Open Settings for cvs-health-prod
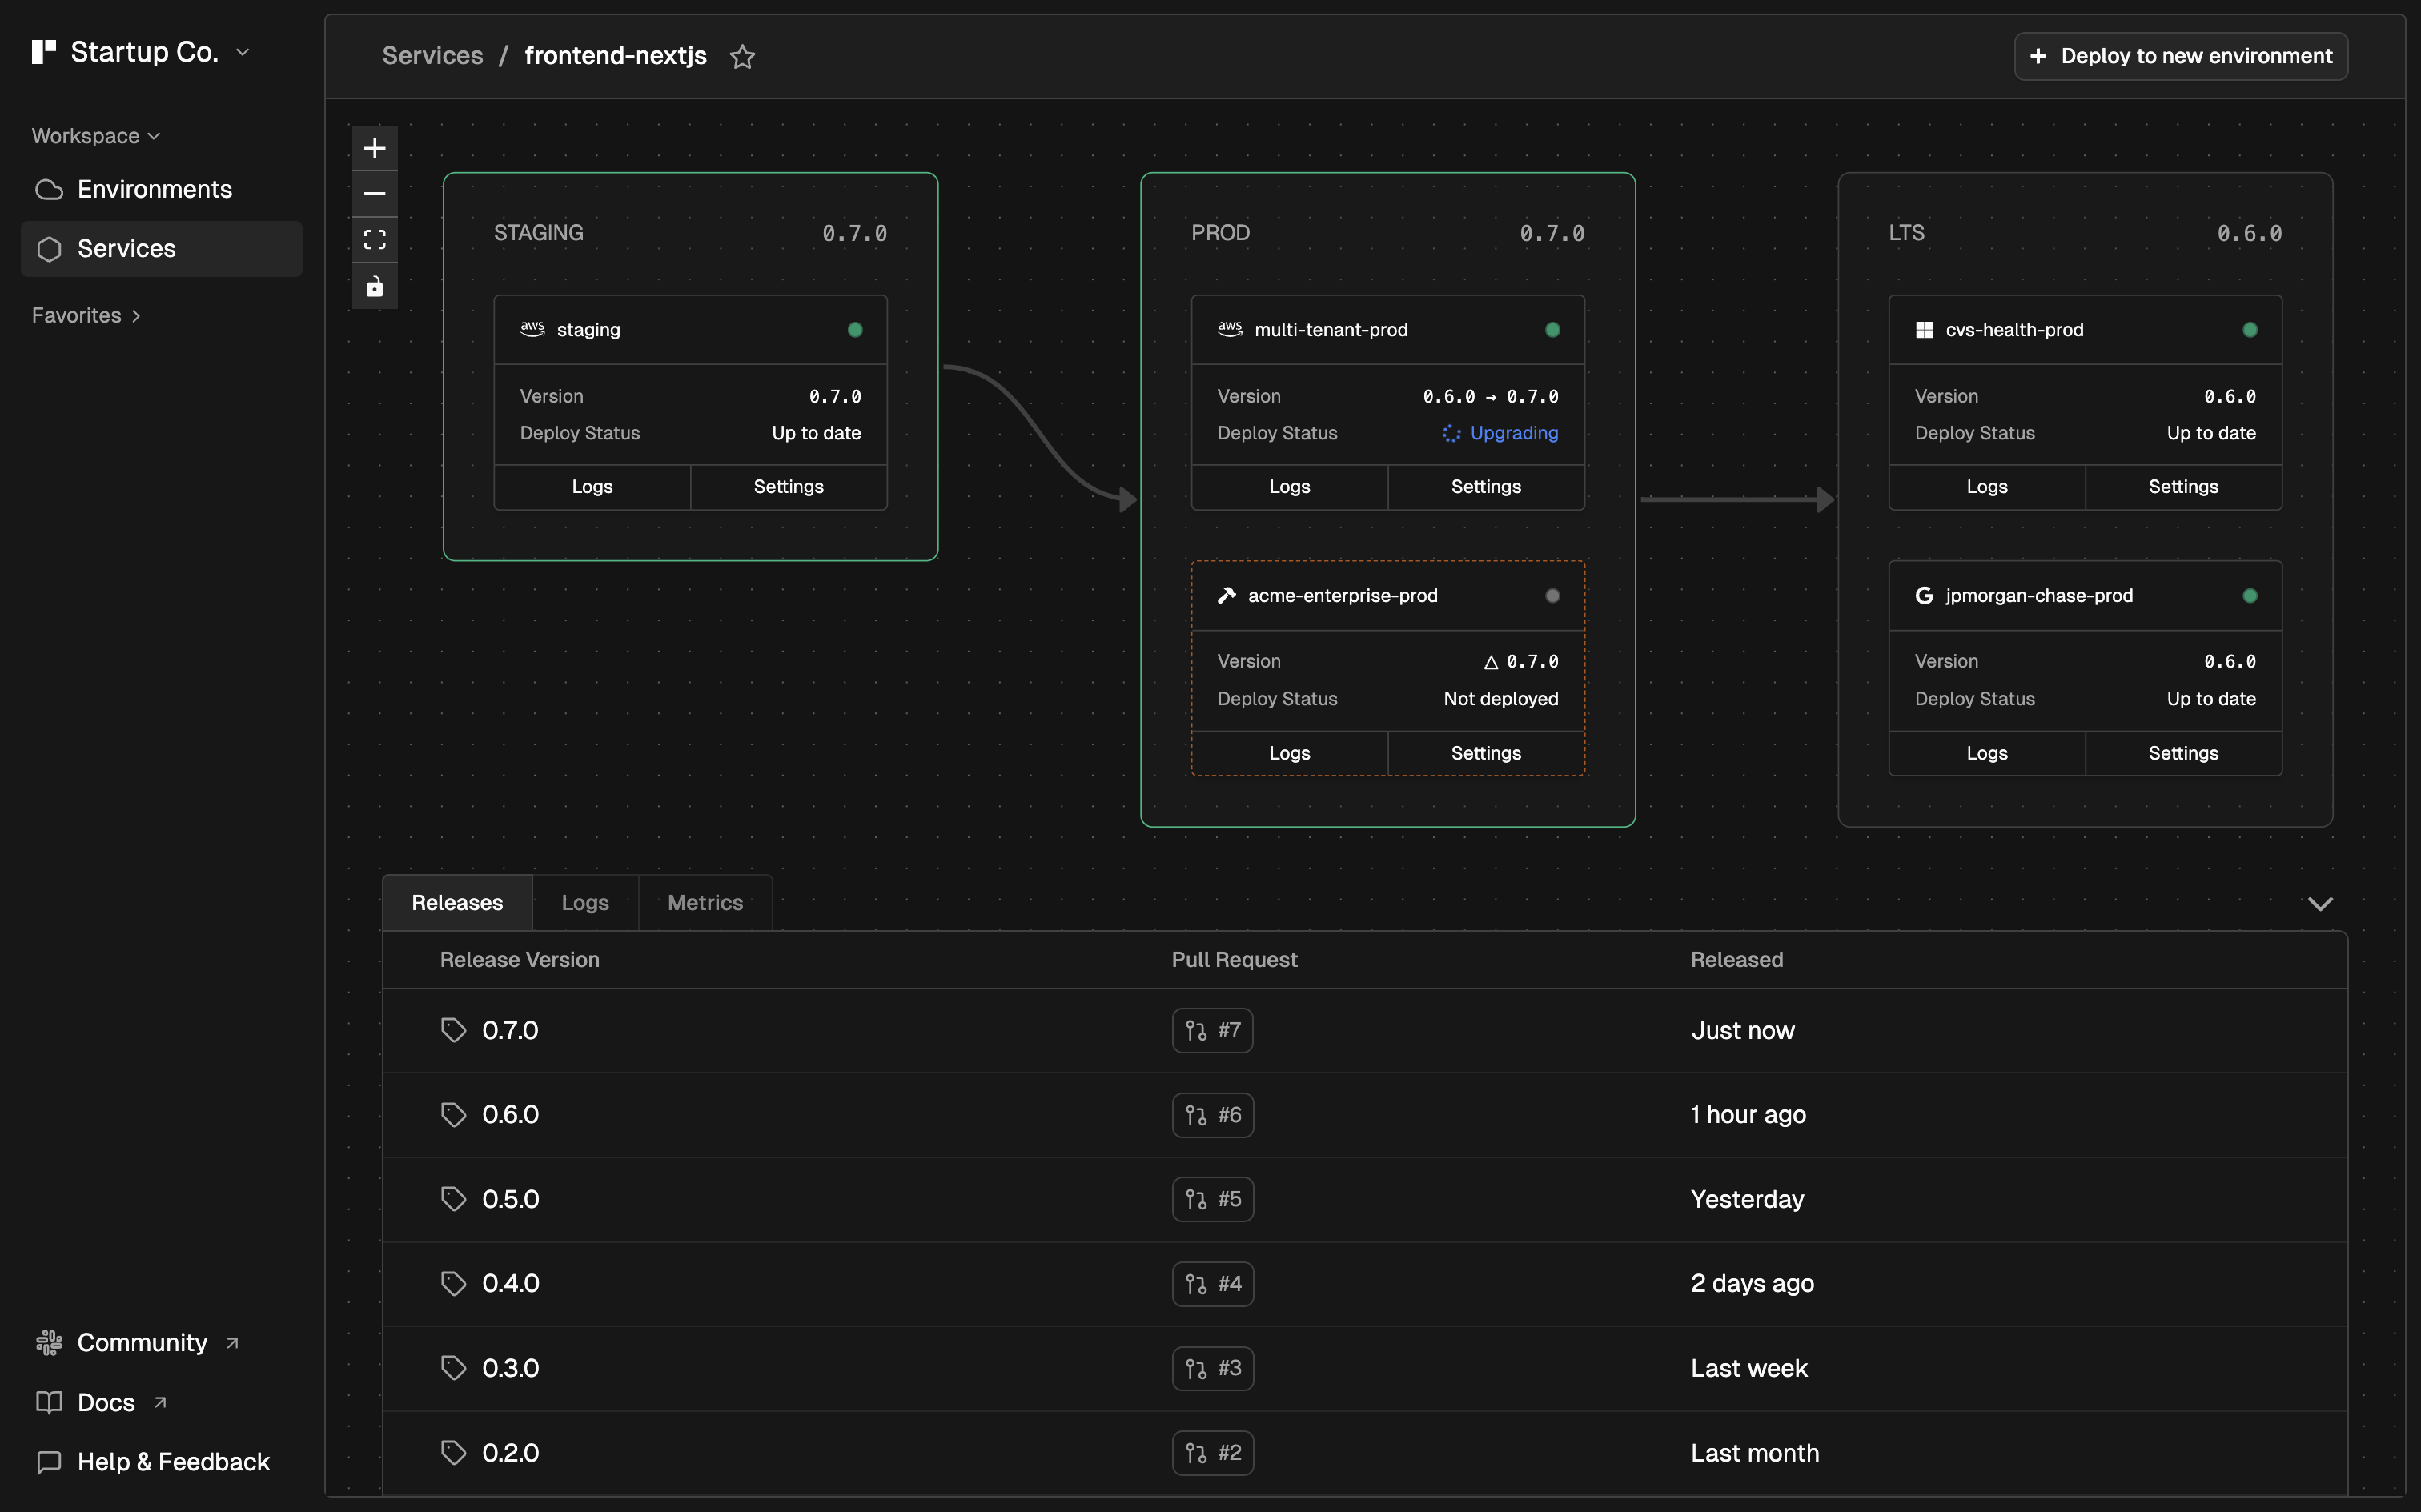 tap(2183, 487)
